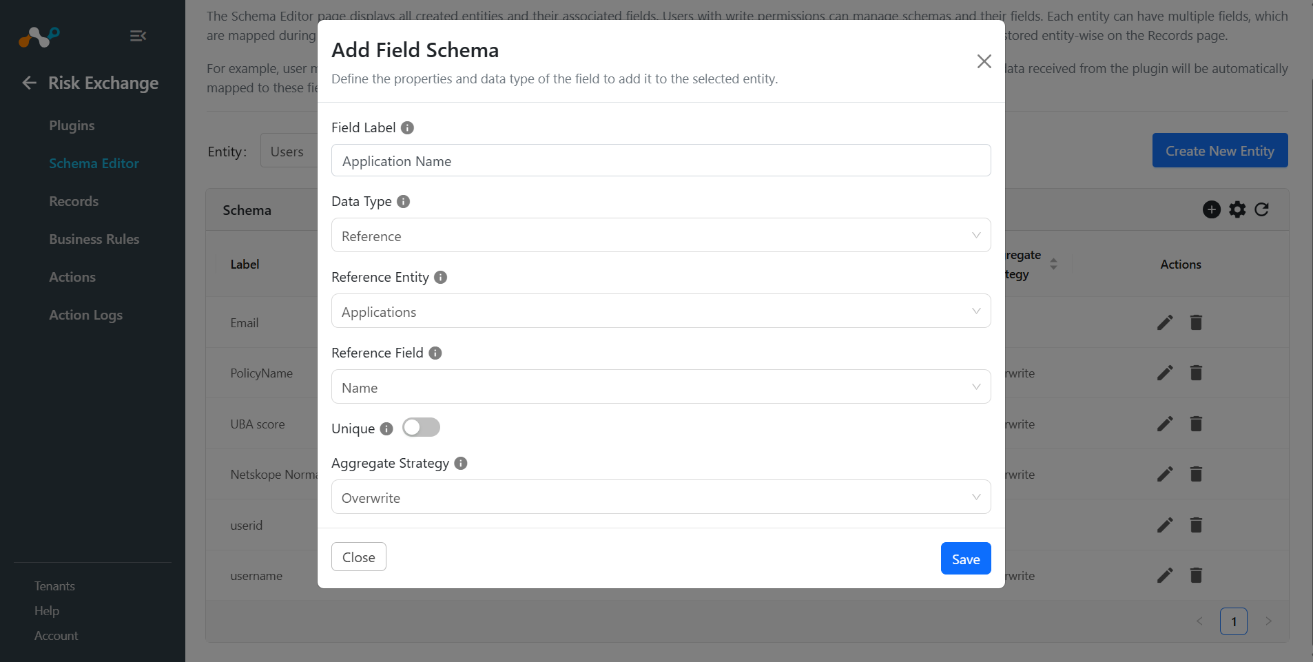The height and width of the screenshot is (662, 1313).
Task: Click into the Field Label text input
Action: [x=661, y=161]
